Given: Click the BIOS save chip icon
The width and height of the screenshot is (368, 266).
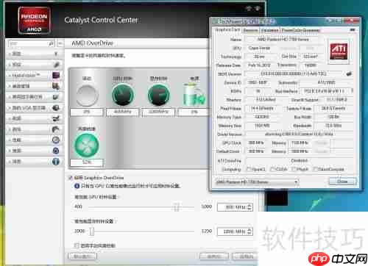Looking at the screenshot, I should click(x=349, y=73).
